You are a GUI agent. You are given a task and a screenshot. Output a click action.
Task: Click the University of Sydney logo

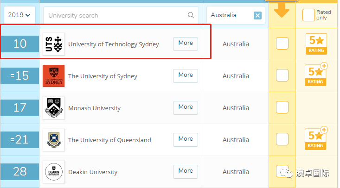[x=53, y=76]
